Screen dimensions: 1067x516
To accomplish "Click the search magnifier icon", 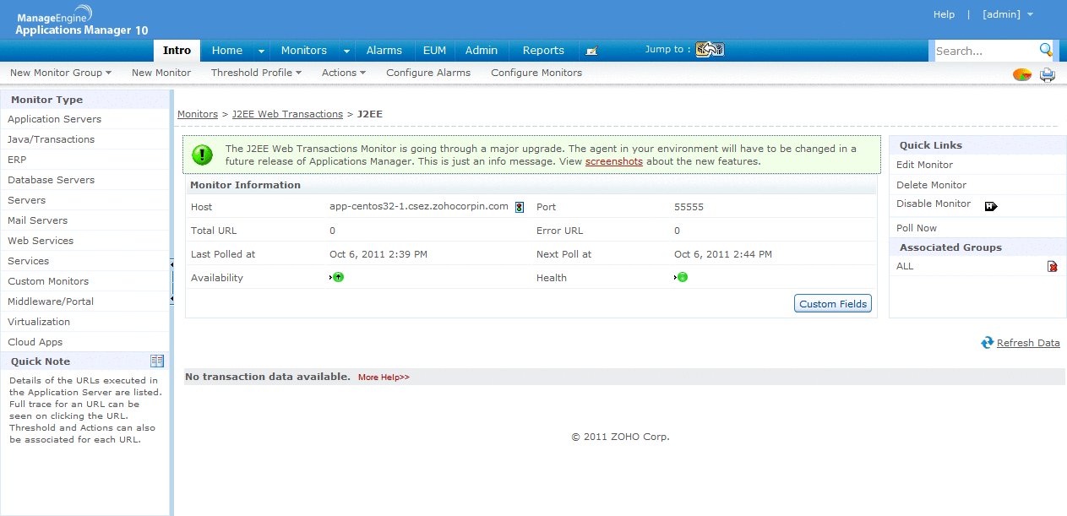I will (x=1046, y=50).
